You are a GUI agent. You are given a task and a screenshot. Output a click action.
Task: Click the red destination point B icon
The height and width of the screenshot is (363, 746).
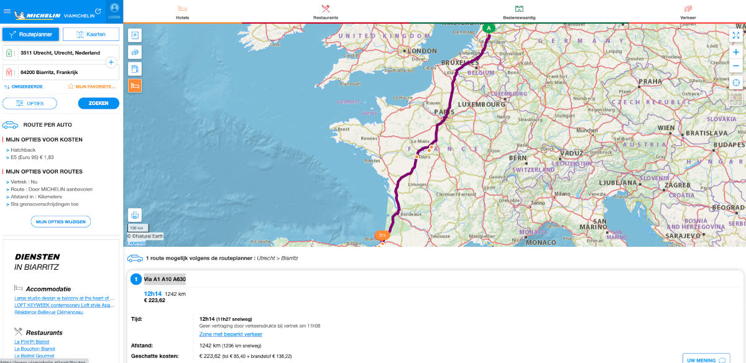[9, 73]
